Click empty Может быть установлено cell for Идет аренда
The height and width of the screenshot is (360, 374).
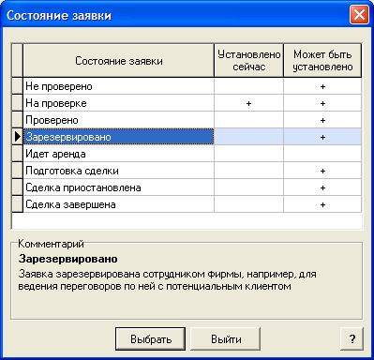tap(322, 154)
